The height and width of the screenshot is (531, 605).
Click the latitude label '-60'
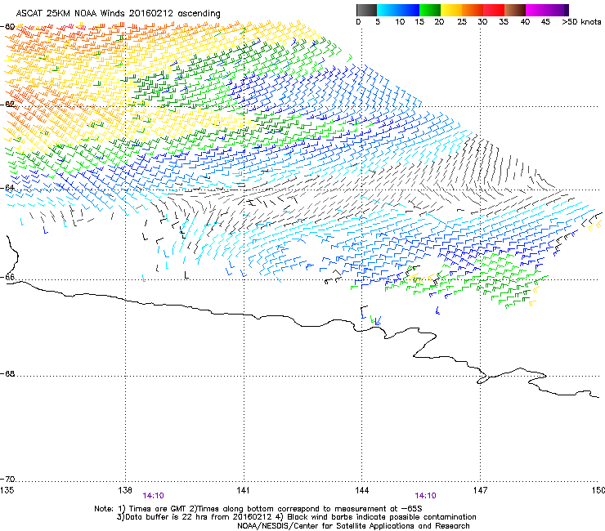click(7, 27)
